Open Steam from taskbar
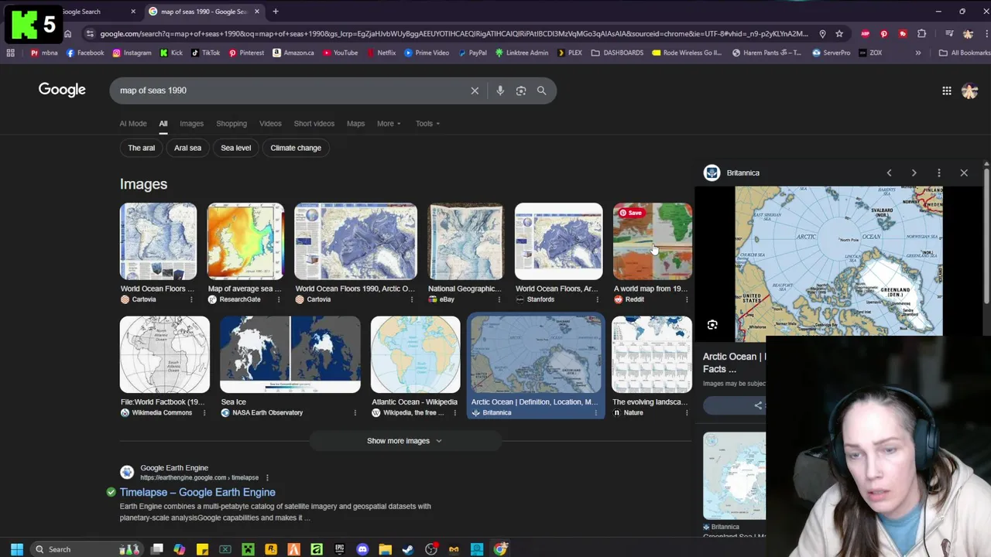The height and width of the screenshot is (557, 991). coord(408,549)
